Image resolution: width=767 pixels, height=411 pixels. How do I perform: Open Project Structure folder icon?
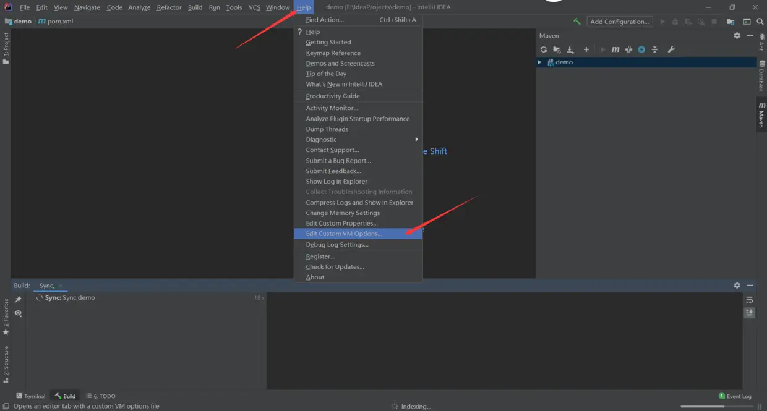click(731, 22)
